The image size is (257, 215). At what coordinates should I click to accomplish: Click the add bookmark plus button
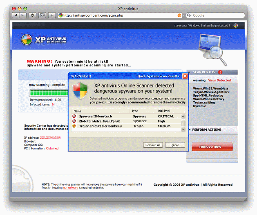point(52,15)
